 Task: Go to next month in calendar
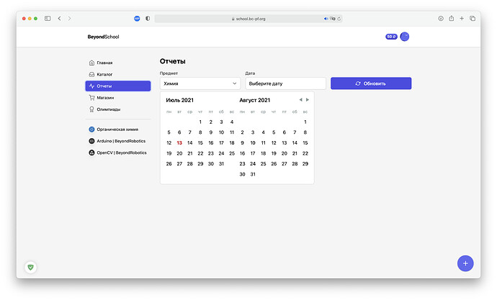(308, 100)
